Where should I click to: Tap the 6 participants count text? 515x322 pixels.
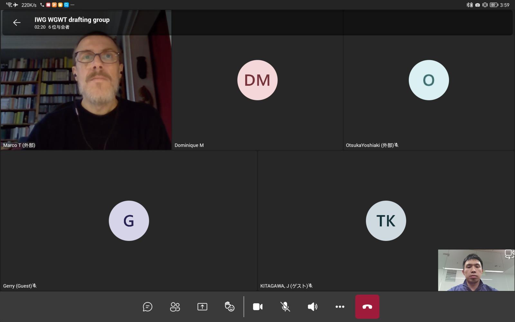point(59,27)
